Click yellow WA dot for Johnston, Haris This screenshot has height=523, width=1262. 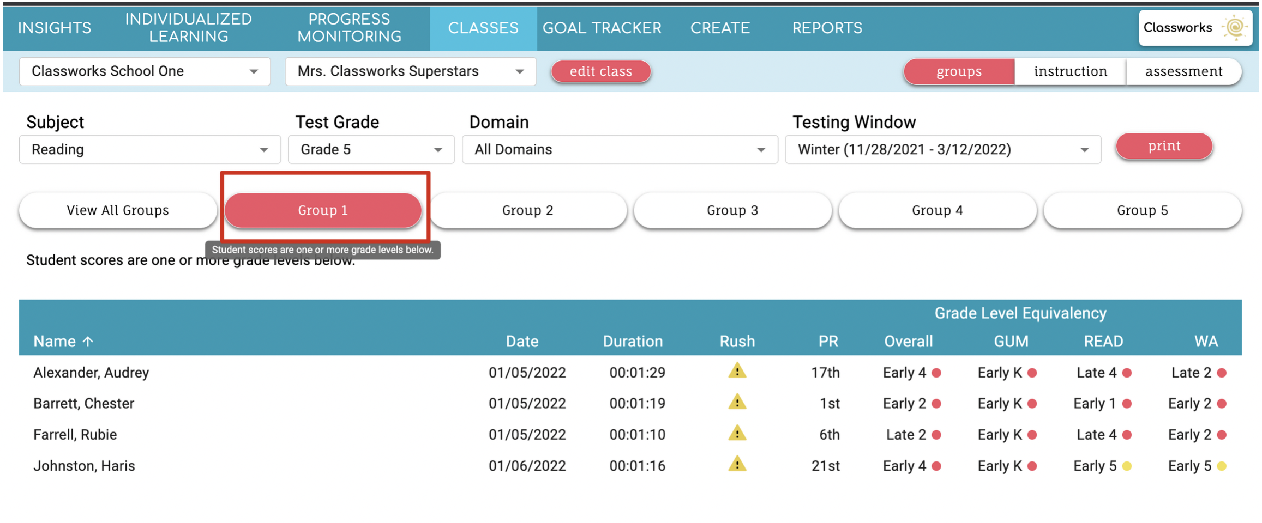click(x=1222, y=466)
